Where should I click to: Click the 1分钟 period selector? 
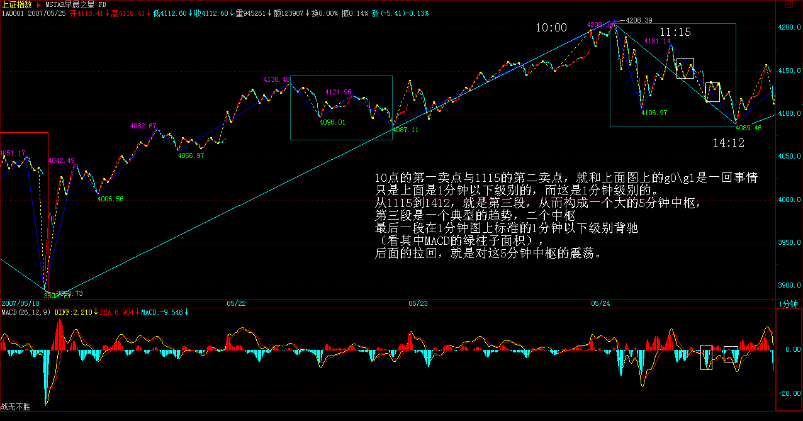pyautogui.click(x=788, y=304)
